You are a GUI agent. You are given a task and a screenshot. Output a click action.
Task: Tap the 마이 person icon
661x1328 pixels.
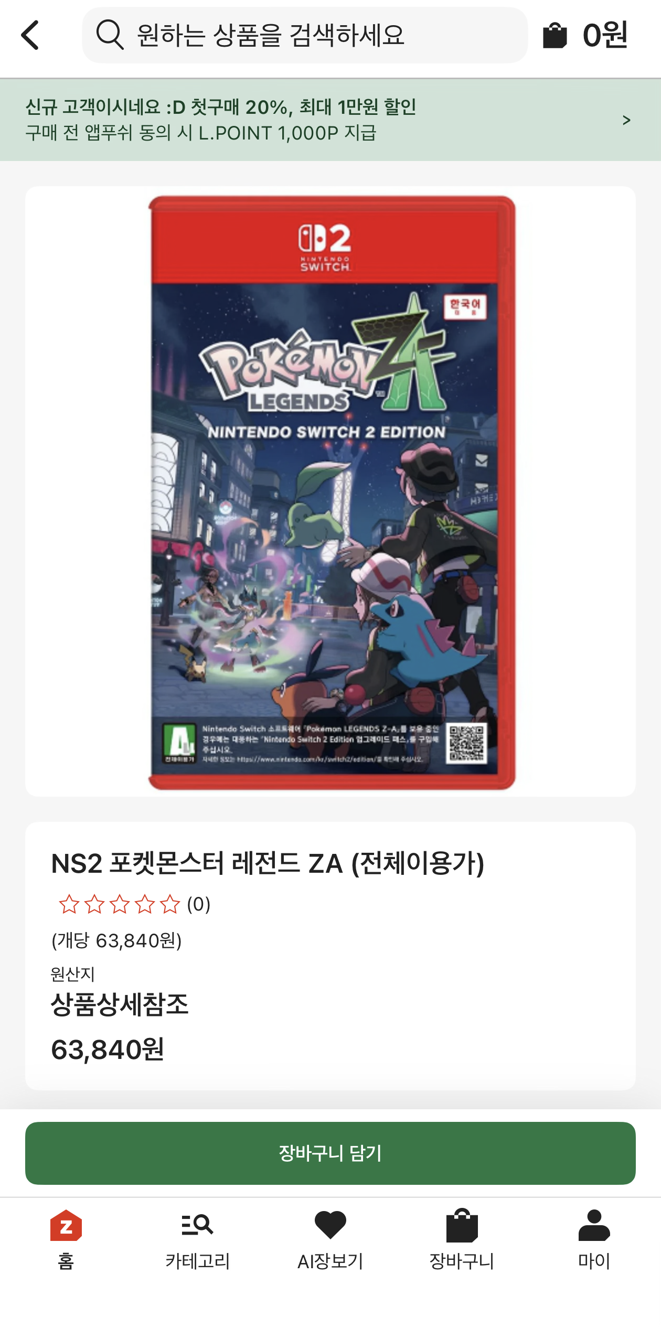[594, 1225]
